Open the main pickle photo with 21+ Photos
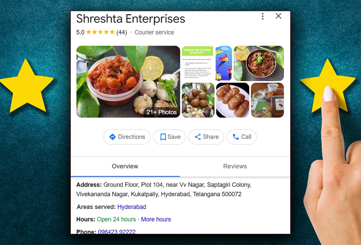 128,82
